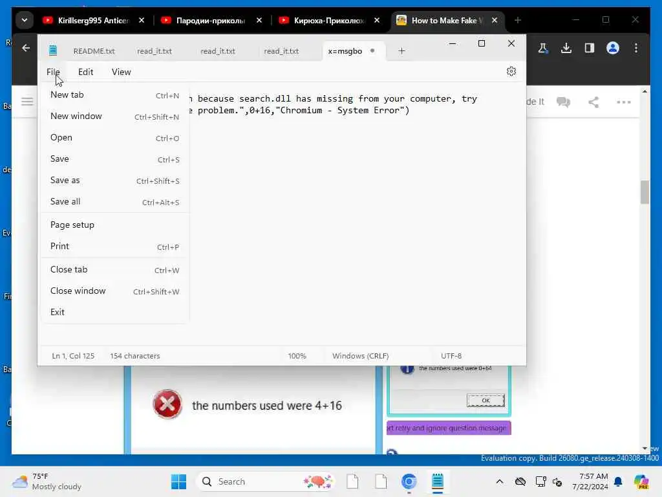Viewport: 662px width, 497px height.
Task: Open the weather widget showing 75°F
Action: [47, 481]
